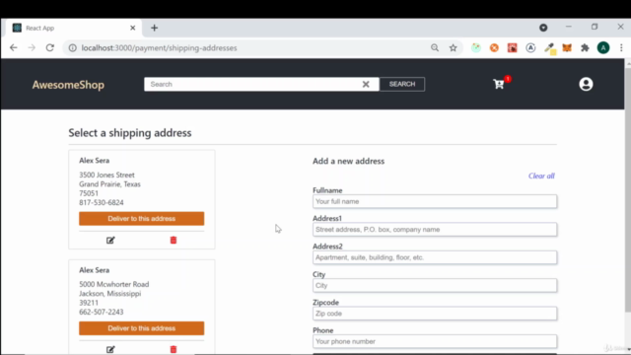The height and width of the screenshot is (355, 631).
Task: Select the React App tab
Action: 74,28
